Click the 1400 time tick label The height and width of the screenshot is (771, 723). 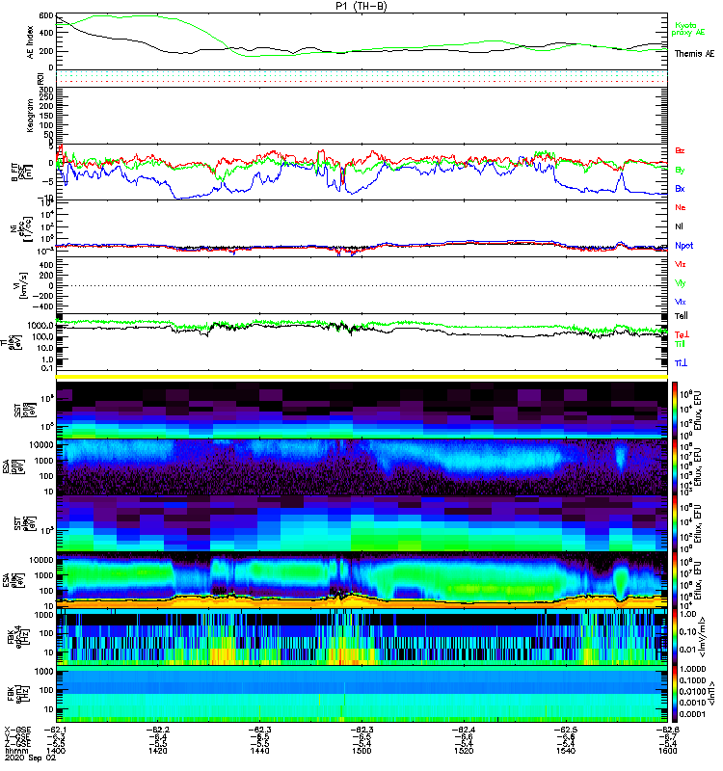click(x=56, y=751)
